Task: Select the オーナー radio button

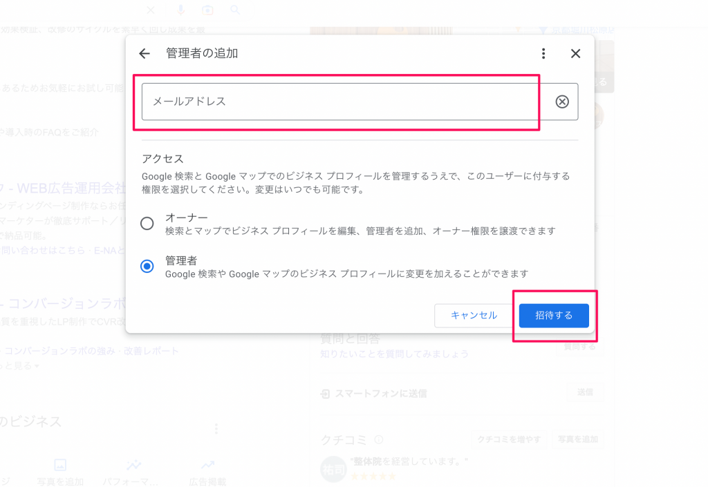Action: tap(147, 223)
